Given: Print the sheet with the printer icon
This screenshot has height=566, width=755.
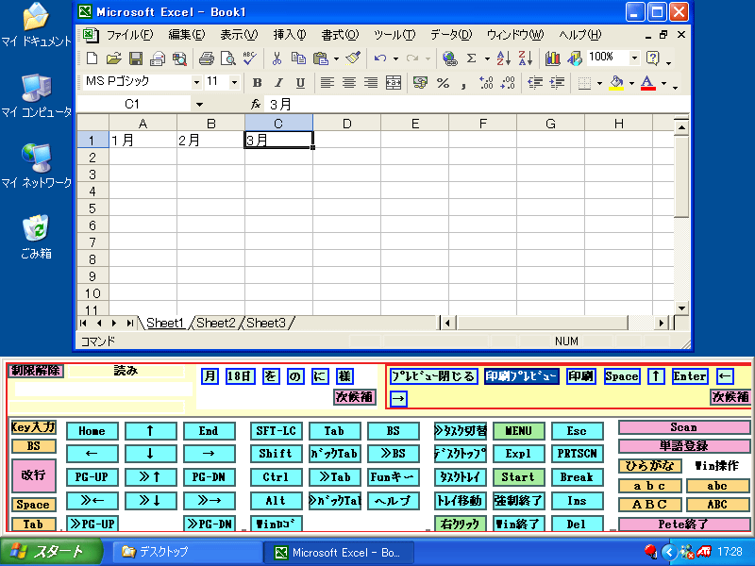Looking at the screenshot, I should pos(207,58).
